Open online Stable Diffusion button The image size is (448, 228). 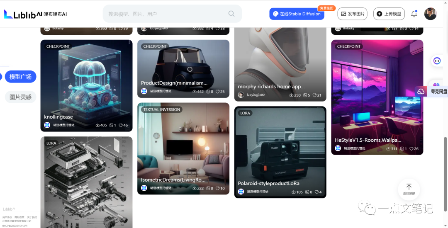(297, 14)
